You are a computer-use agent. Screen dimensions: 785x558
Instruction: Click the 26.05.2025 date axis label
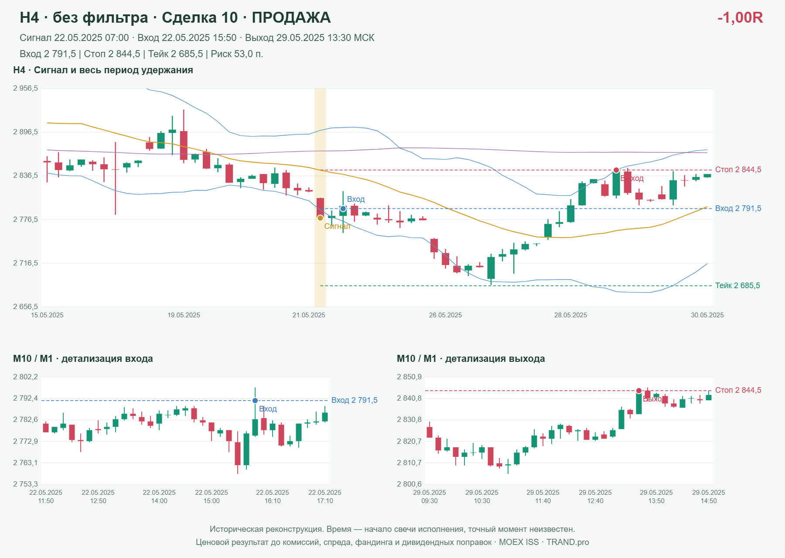pyautogui.click(x=445, y=315)
